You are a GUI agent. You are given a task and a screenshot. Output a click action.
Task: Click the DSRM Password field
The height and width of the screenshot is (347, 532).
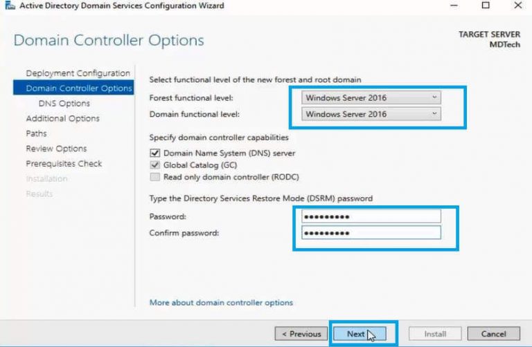click(371, 216)
